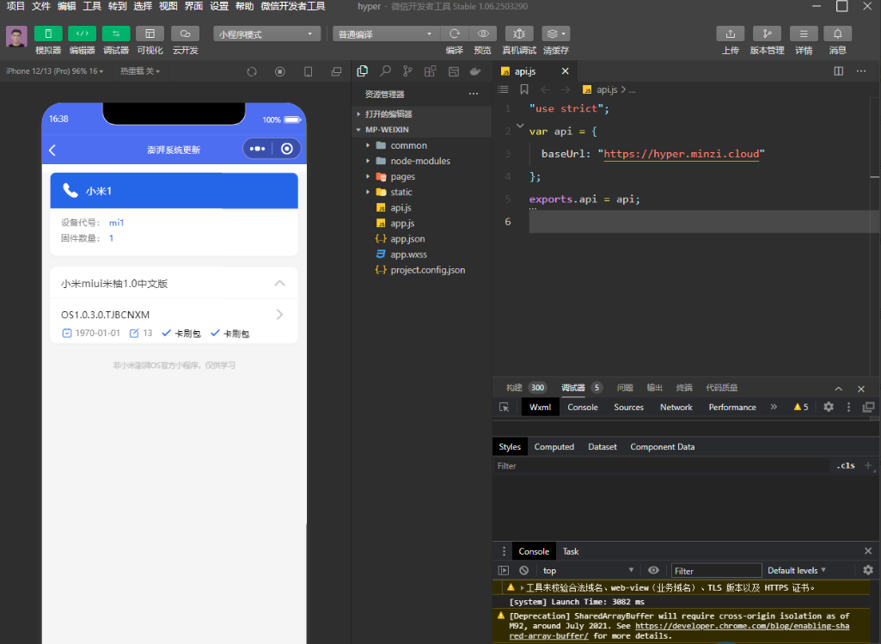Toggle the Editor panel button
Viewport: 881px width, 644px height.
pos(82,34)
